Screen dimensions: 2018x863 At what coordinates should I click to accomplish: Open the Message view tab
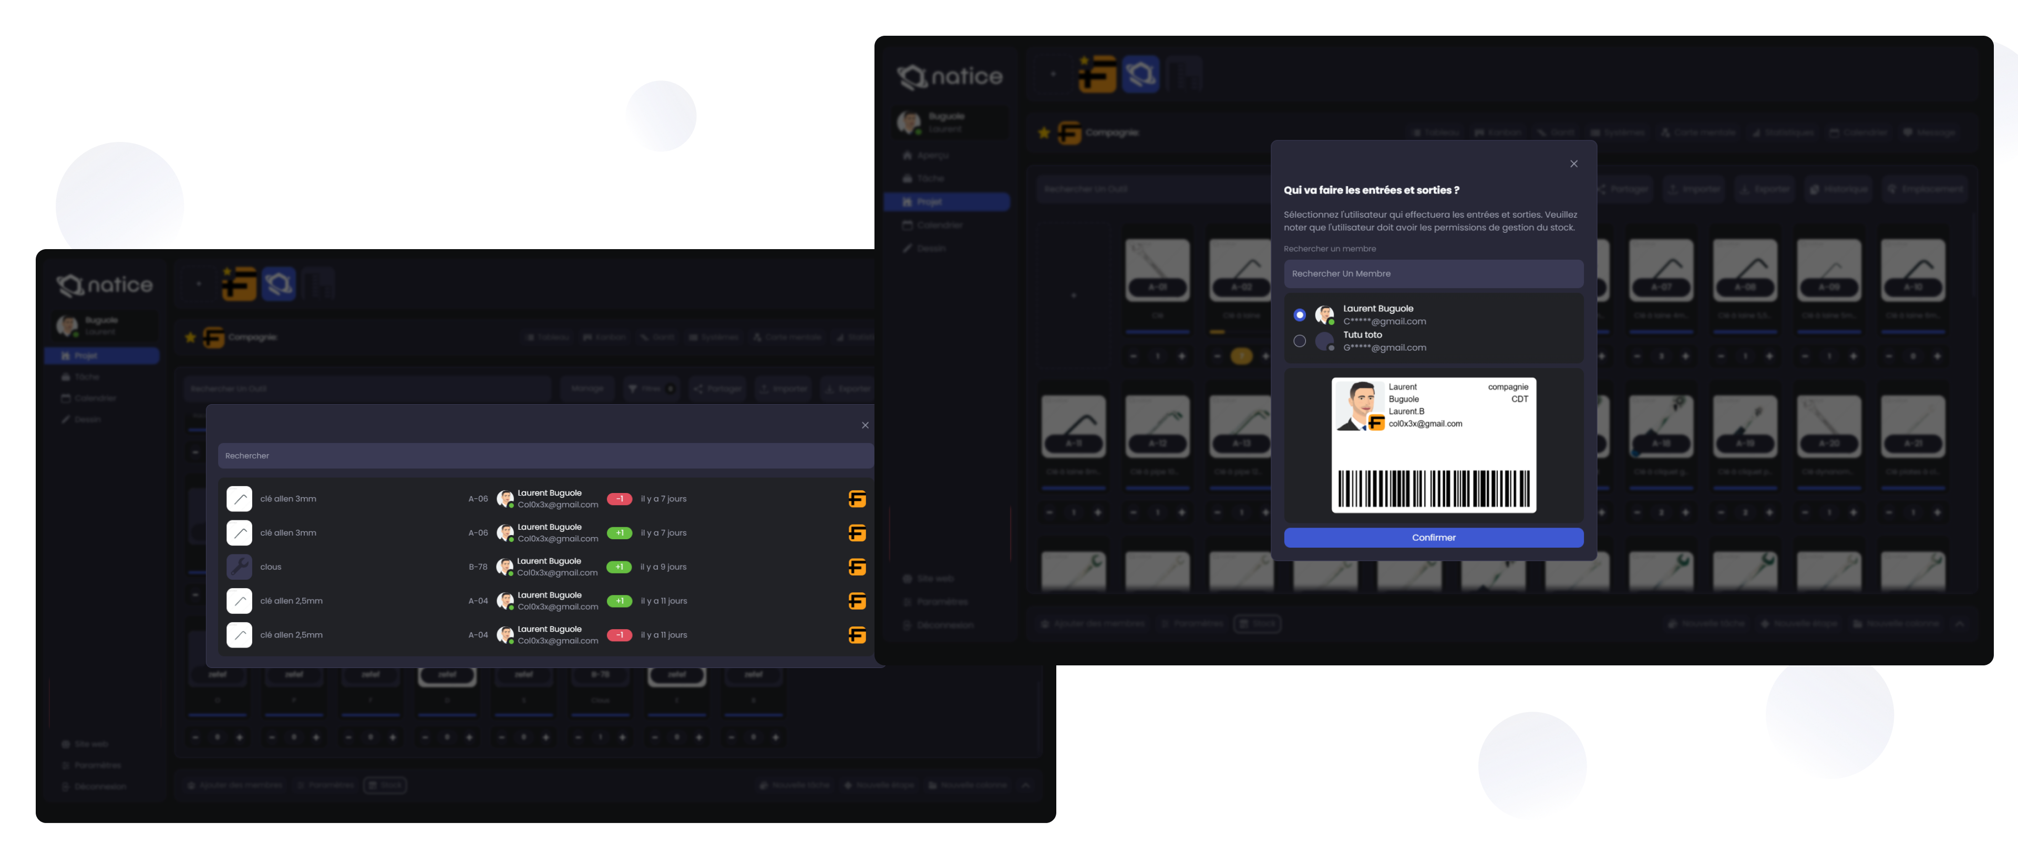[x=1929, y=133]
